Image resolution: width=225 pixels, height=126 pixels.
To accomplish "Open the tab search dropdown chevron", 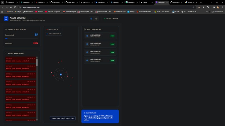I will click(x=2, y=2).
